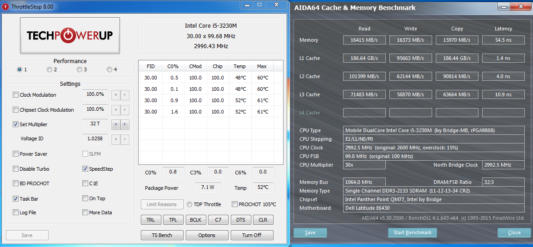This screenshot has height=247, width=533.
Task: Click the ThrottleStop title bar icon
Action: coord(6,7)
